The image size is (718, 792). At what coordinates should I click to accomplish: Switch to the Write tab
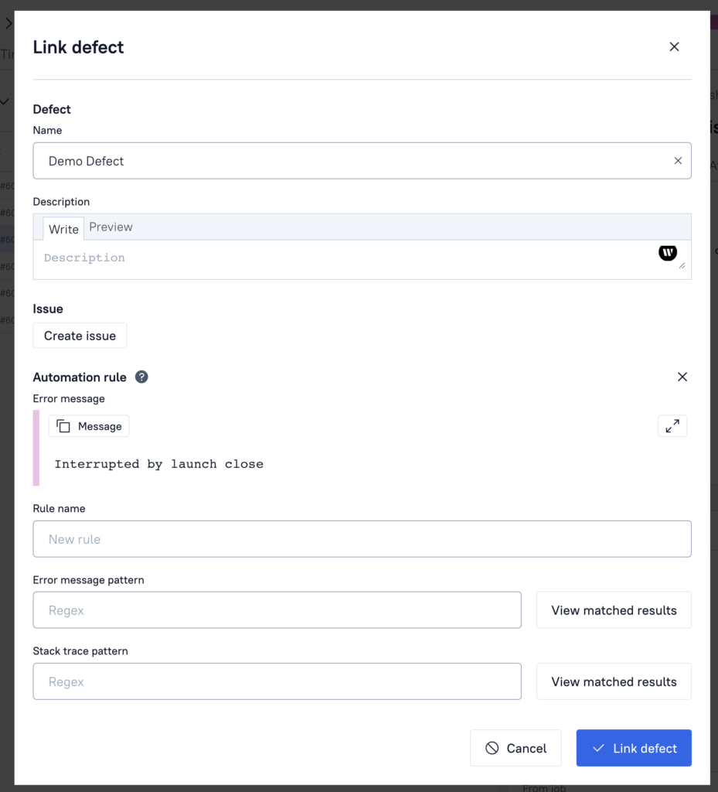(x=63, y=229)
